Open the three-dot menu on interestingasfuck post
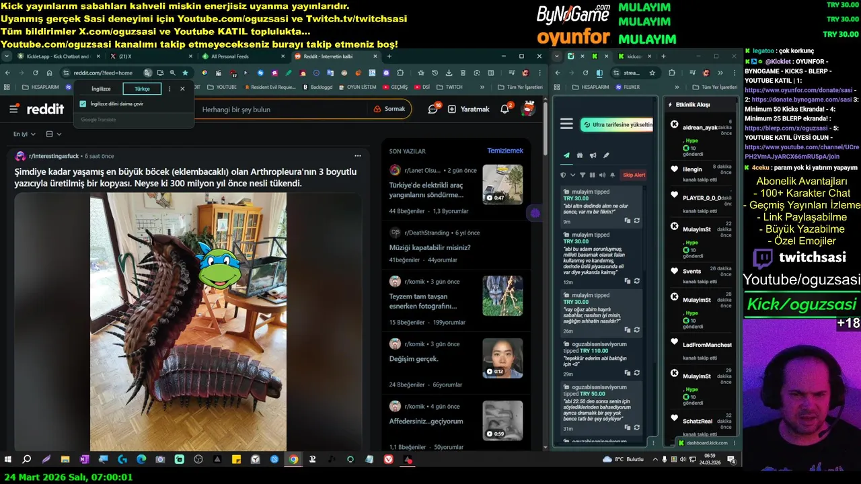This screenshot has width=861, height=484. [x=358, y=156]
